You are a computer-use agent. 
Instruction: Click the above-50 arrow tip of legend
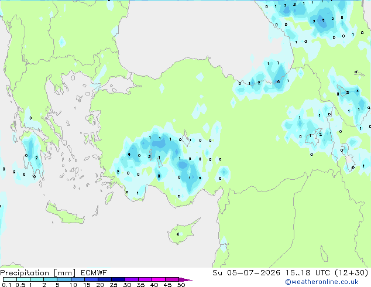tap(185, 279)
